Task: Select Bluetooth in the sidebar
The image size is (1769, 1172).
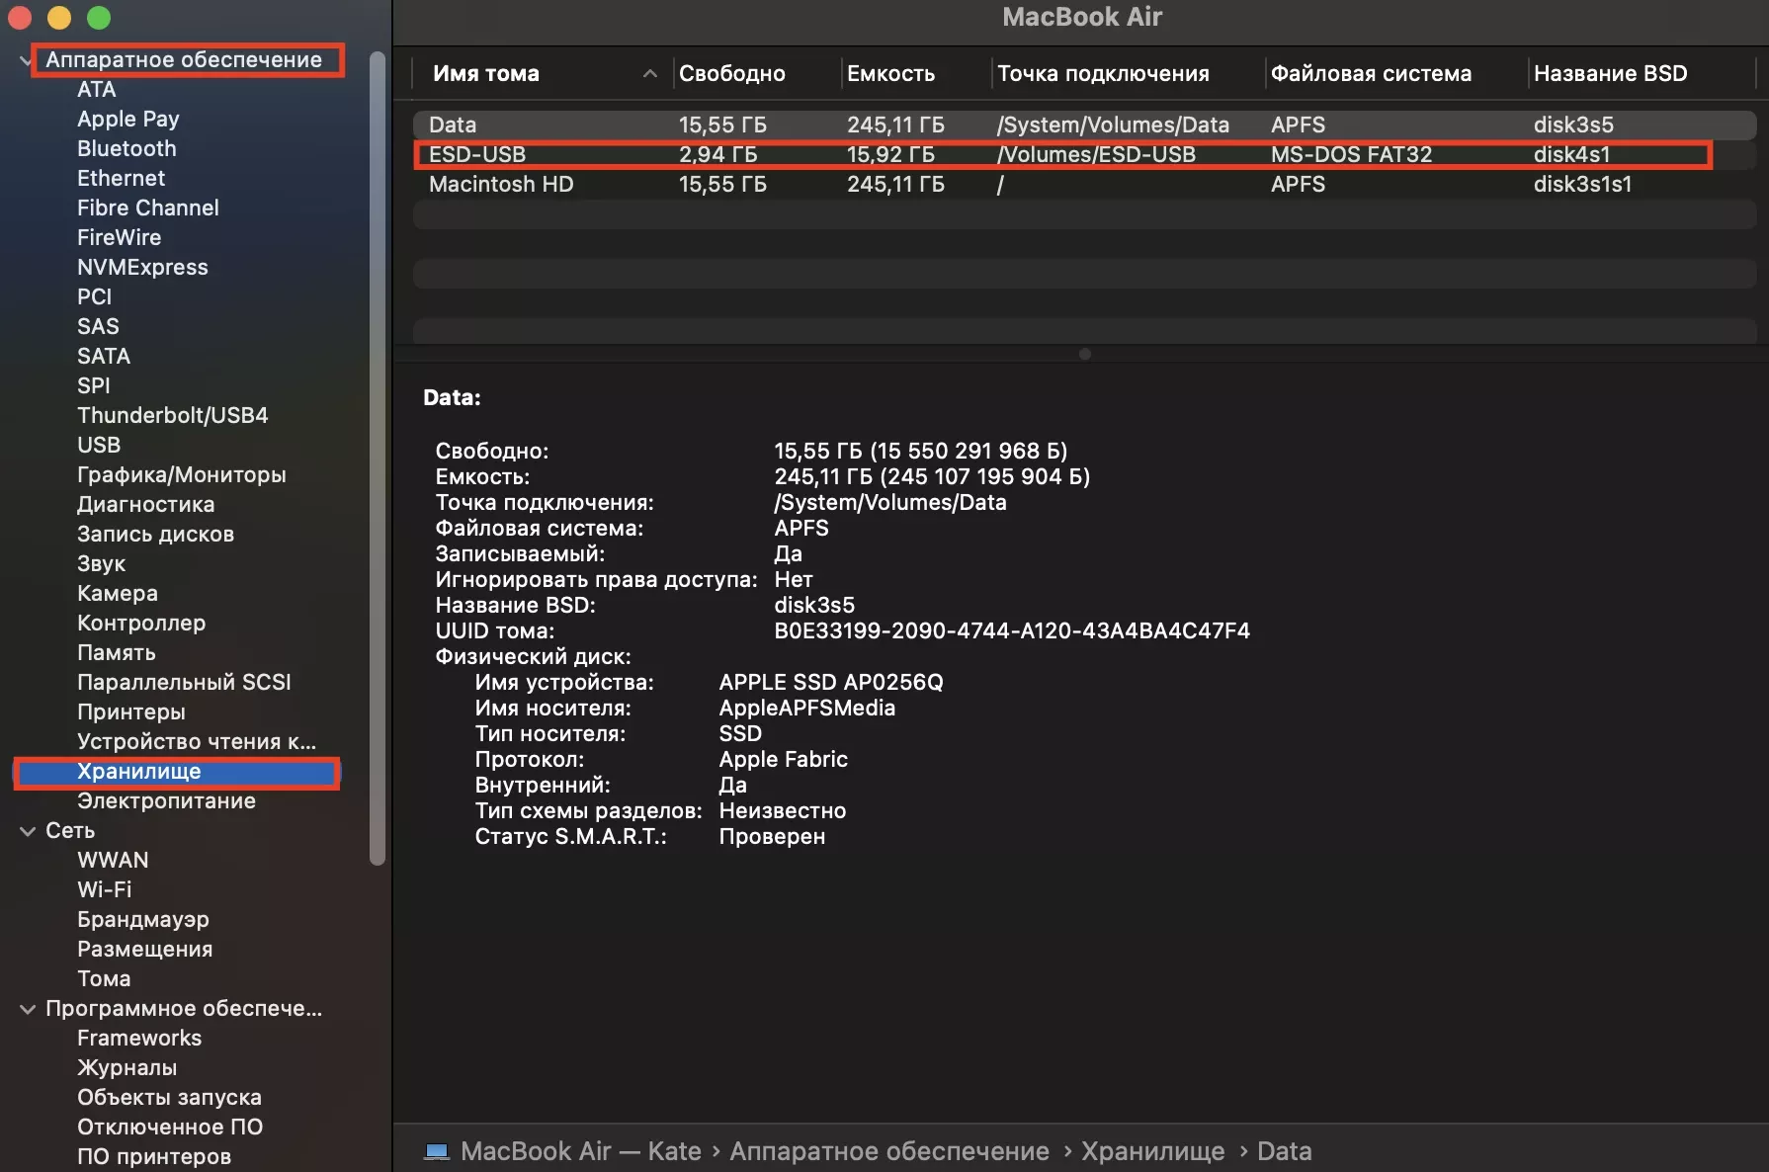Action: [126, 148]
